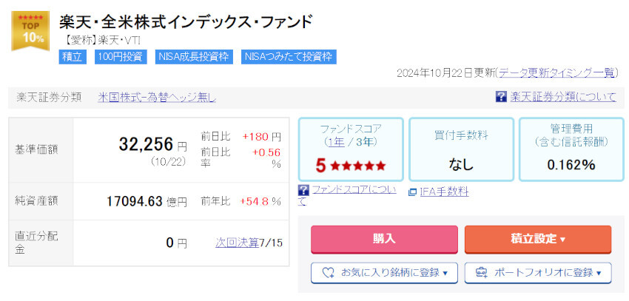629x301 pixels.
Task: Click the external window icon beside IFA手数料
Action: [x=413, y=192]
